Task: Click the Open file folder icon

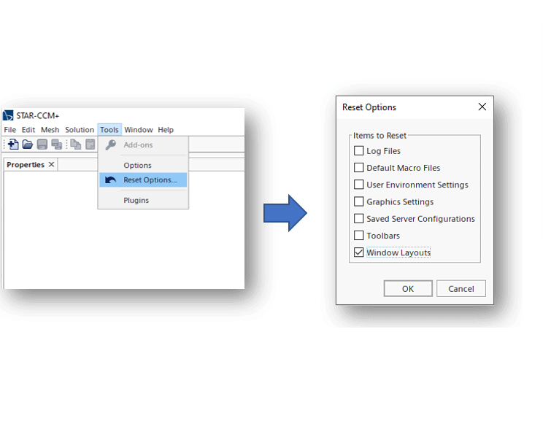Action: [x=28, y=144]
